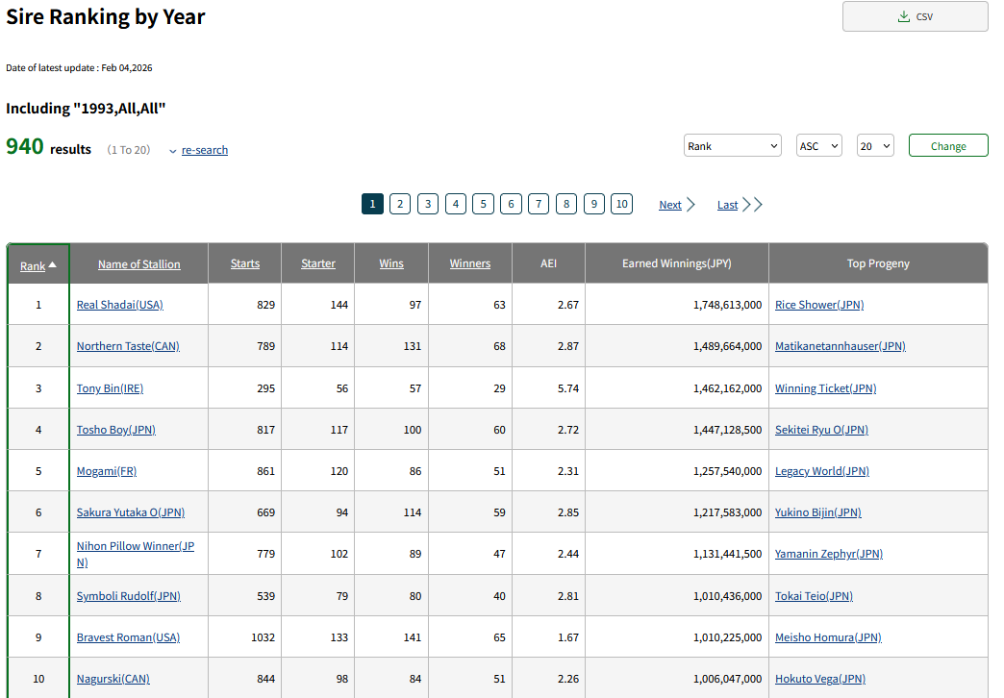Open Mogami(FR) stallion link

[x=107, y=471]
